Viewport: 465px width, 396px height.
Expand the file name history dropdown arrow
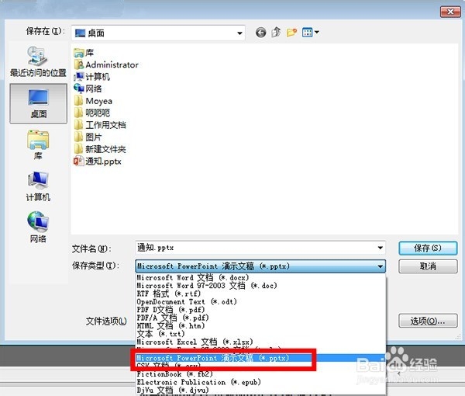pyautogui.click(x=381, y=248)
